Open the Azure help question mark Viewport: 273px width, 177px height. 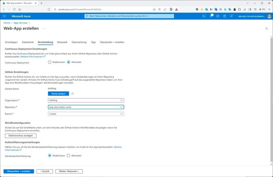(225, 16)
